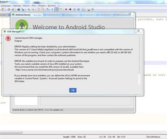Open the Window menu
The height and width of the screenshot is (139, 167).
(x=52, y=6)
